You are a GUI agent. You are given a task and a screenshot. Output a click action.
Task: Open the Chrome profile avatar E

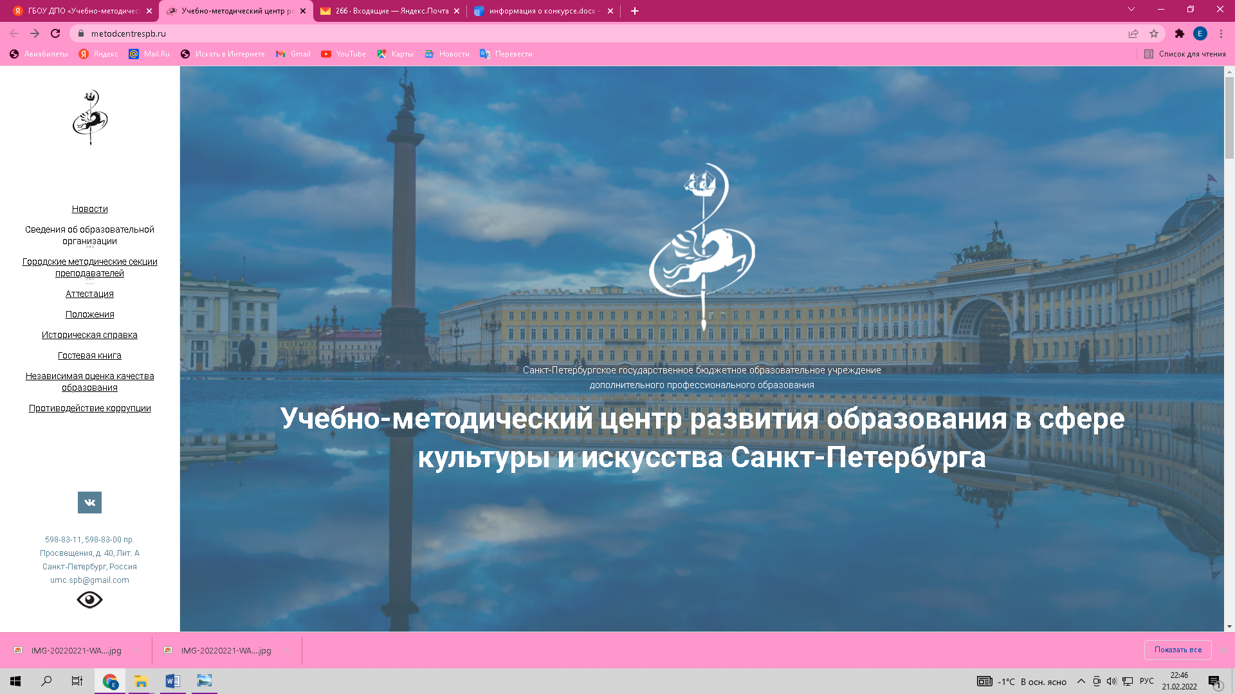1200,33
